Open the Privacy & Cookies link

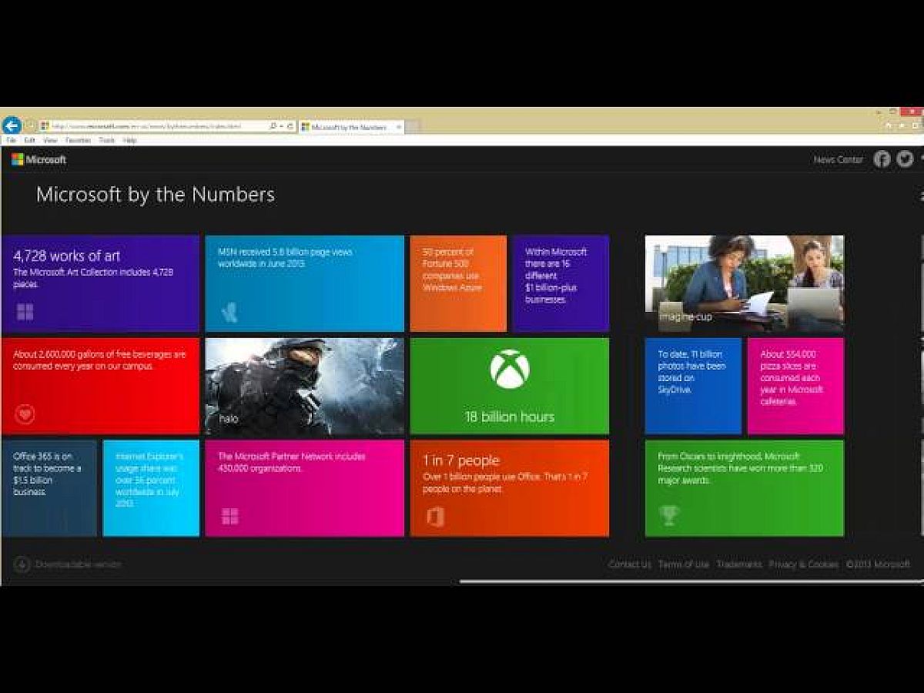[803, 564]
